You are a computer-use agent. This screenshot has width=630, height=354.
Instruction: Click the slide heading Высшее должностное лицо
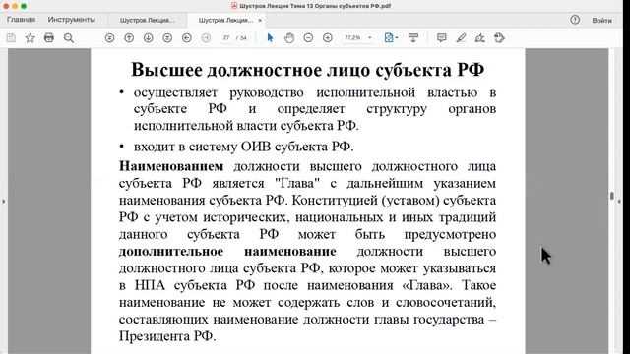coord(308,70)
